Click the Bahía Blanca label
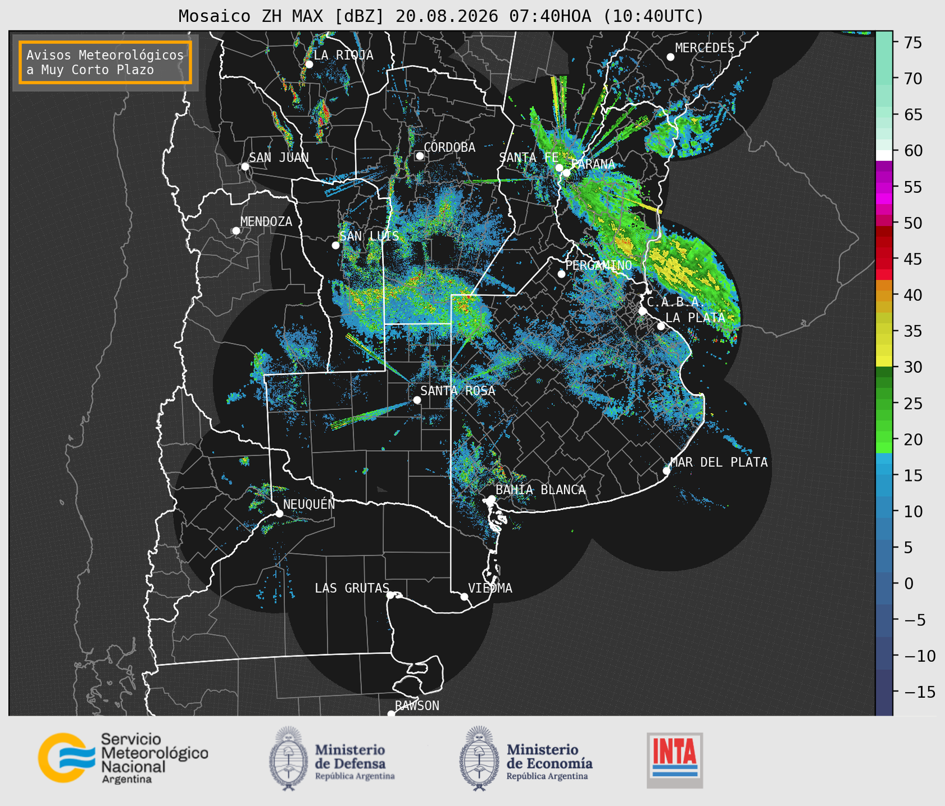This screenshot has height=806, width=945. [x=541, y=490]
